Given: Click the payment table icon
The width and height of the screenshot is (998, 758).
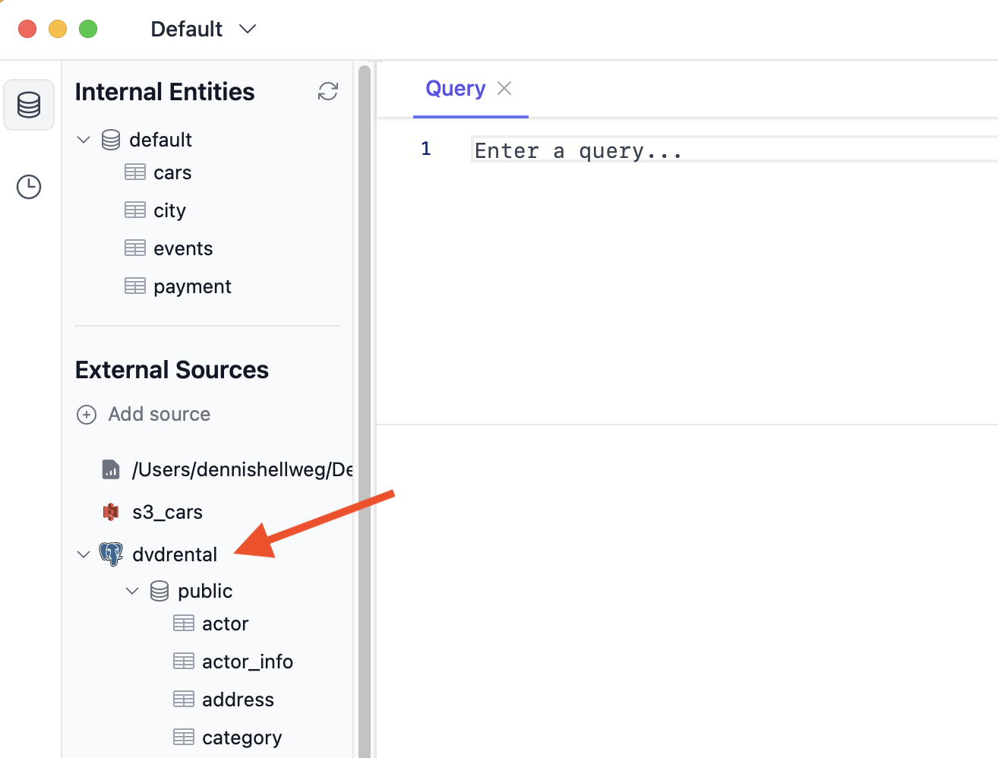Looking at the screenshot, I should point(135,286).
